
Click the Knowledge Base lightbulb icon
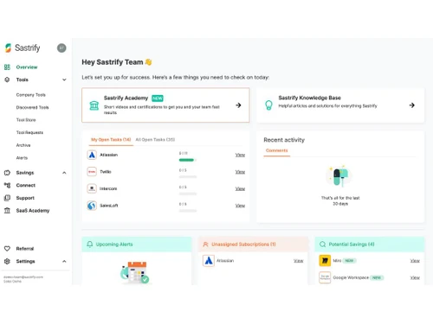[x=268, y=105]
